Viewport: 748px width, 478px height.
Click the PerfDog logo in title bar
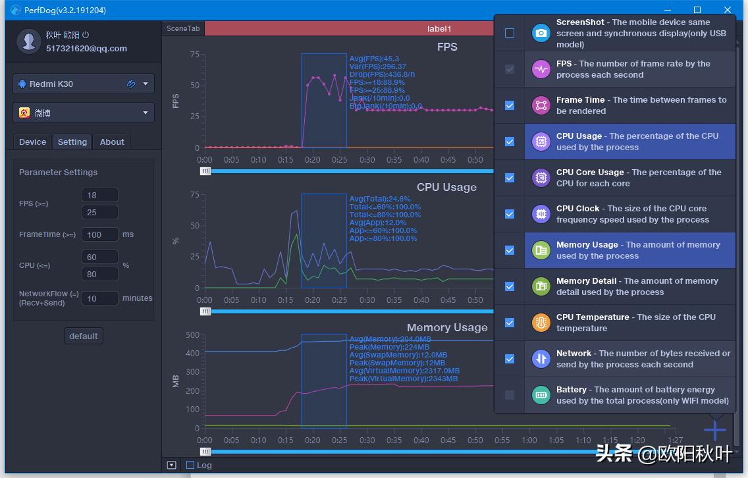[15, 10]
